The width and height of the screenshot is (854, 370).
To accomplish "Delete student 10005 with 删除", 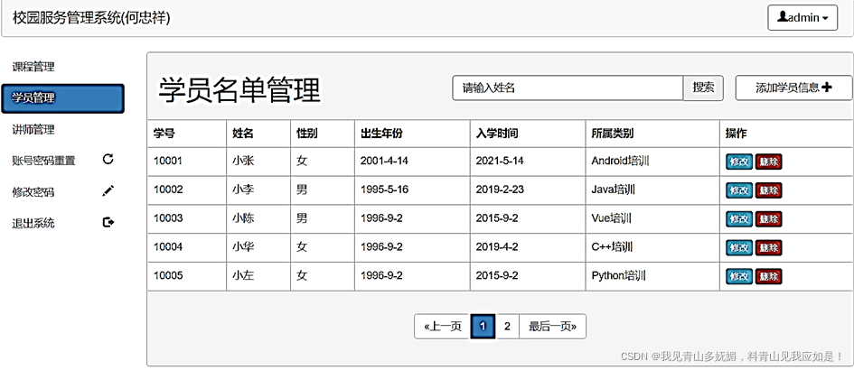I will tap(768, 276).
